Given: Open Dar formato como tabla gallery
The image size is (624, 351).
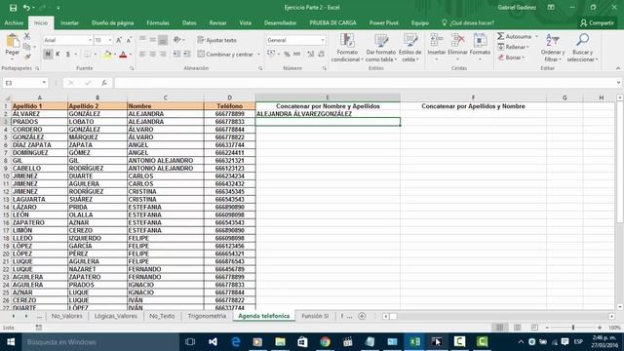Looking at the screenshot, I should click(x=381, y=48).
